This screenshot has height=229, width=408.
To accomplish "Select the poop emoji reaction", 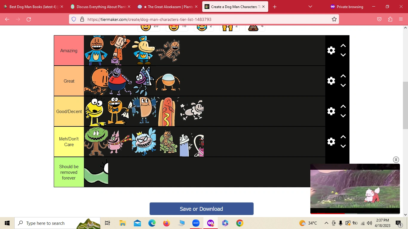I will click(x=252, y=27).
